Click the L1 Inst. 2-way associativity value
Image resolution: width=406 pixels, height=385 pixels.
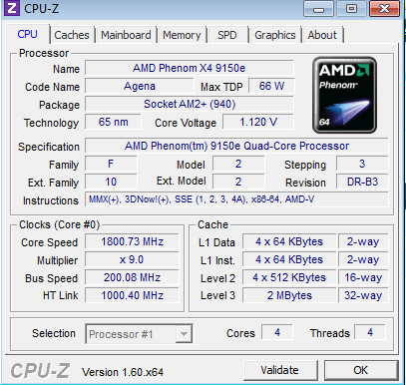point(363,259)
